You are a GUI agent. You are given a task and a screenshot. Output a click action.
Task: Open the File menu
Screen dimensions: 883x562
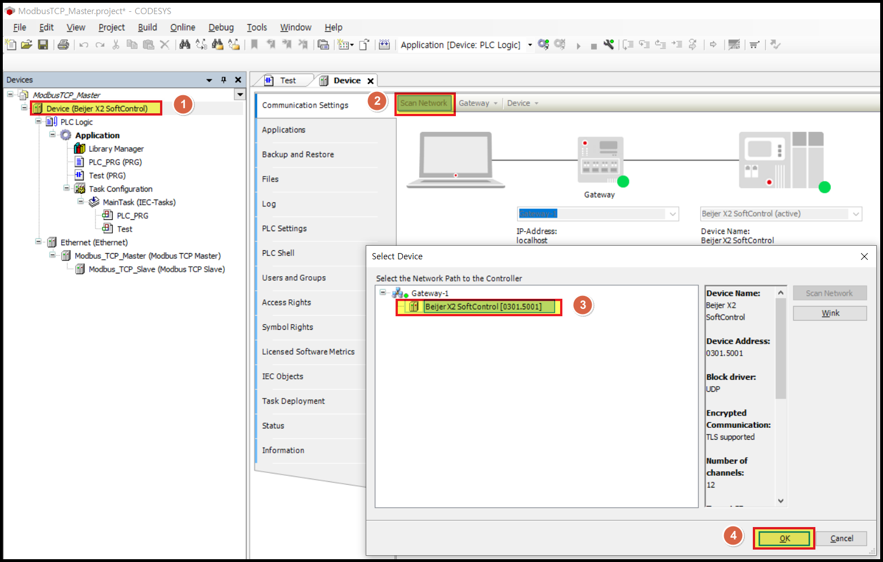[x=20, y=27]
